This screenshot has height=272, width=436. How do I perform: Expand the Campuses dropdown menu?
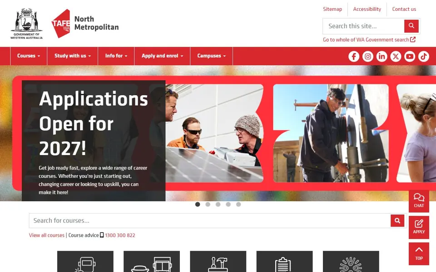pos(211,56)
